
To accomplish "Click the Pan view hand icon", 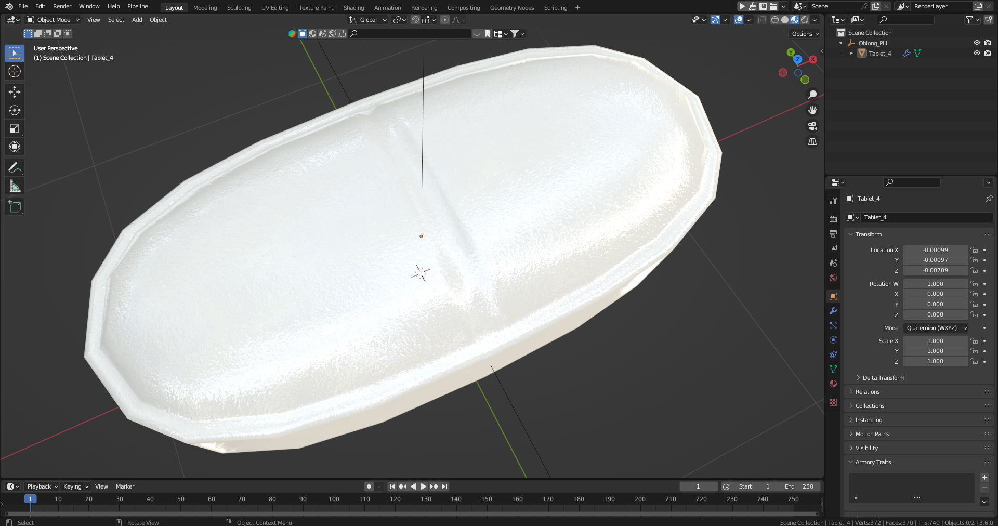I will click(812, 110).
